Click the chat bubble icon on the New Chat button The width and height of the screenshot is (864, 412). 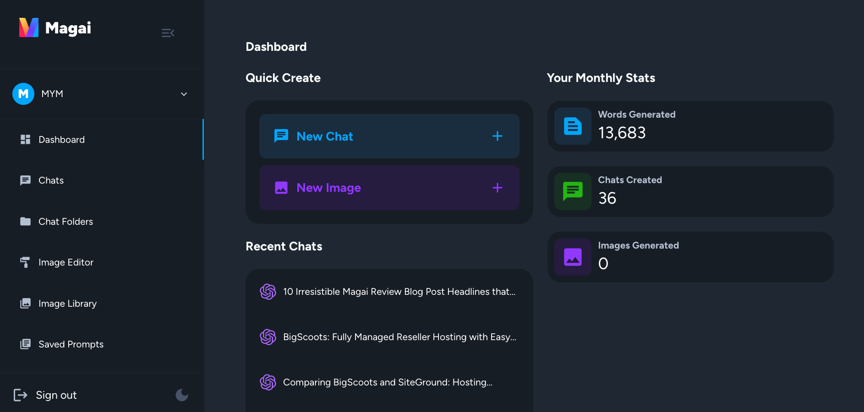coord(281,136)
